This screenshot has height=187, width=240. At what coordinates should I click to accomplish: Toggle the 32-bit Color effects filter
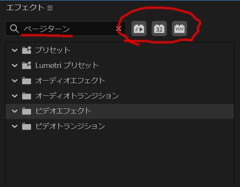click(159, 29)
